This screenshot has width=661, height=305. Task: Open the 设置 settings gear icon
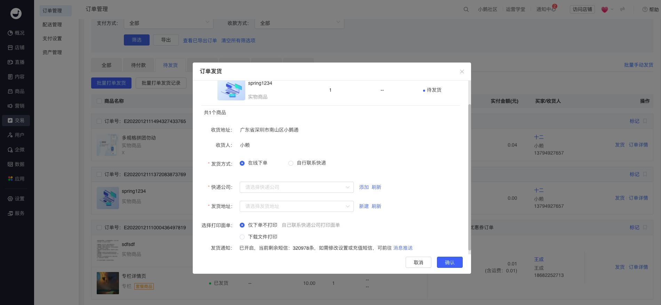(10, 199)
